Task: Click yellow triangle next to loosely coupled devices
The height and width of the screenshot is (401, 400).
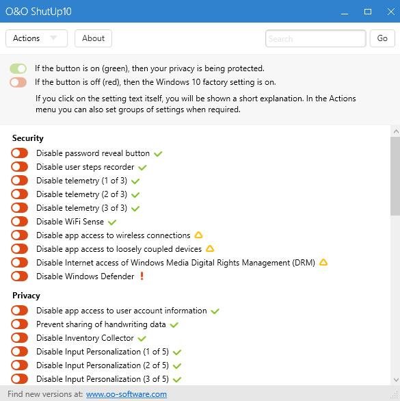Action: [x=210, y=248]
